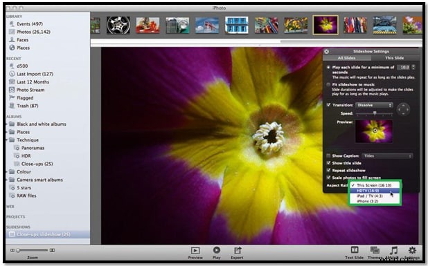Select 'Fit slideshow to music' radio

pos(328,84)
